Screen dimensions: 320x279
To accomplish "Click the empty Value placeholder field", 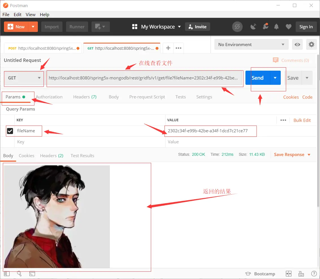I will click(x=241, y=142).
